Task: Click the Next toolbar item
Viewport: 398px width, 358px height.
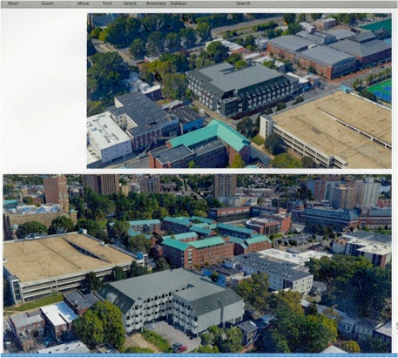Action: 13,3
